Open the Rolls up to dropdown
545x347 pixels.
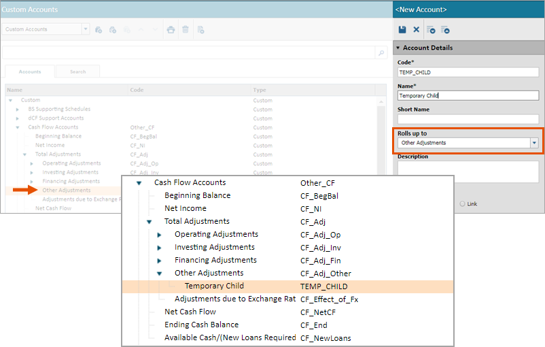534,143
